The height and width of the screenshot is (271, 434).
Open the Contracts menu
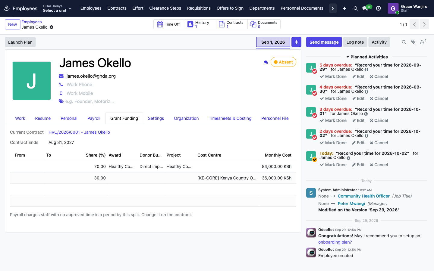click(117, 8)
